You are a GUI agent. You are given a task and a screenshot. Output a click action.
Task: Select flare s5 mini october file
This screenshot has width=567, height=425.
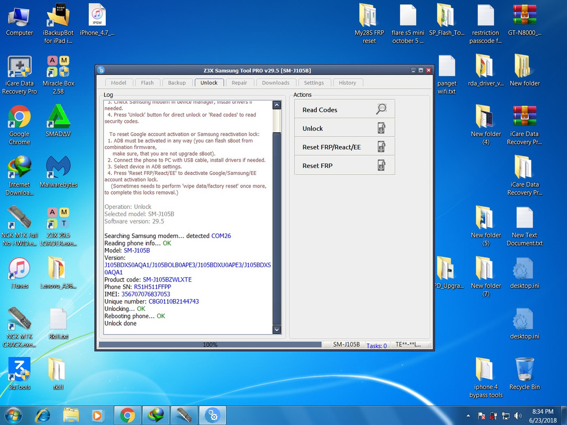click(x=408, y=24)
